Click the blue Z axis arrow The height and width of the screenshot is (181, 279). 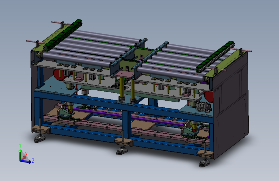26,161
